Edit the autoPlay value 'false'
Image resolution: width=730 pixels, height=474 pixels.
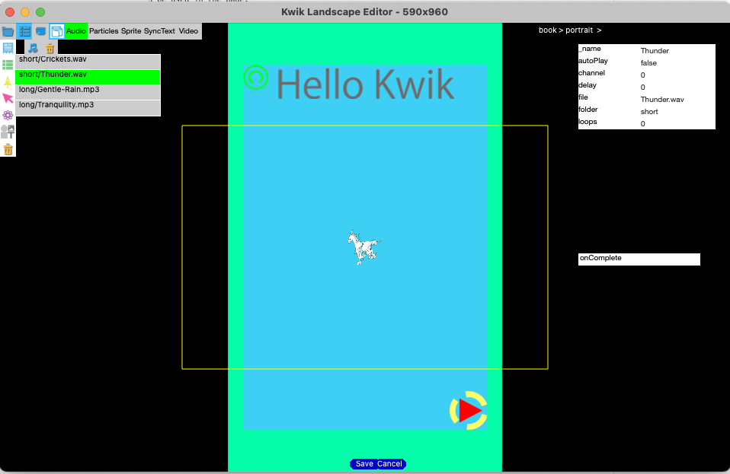pyautogui.click(x=648, y=62)
